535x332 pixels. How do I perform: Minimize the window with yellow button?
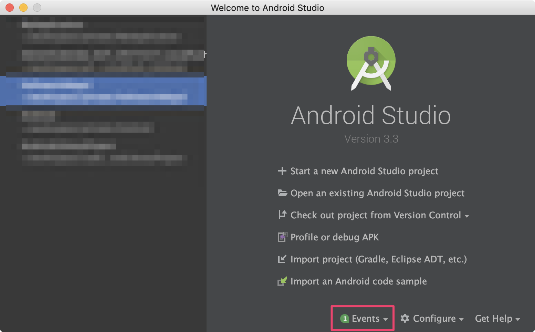(23, 8)
